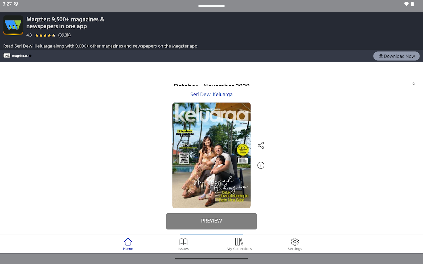Switch to the Issues tab
This screenshot has width=423, height=264.
point(183,244)
